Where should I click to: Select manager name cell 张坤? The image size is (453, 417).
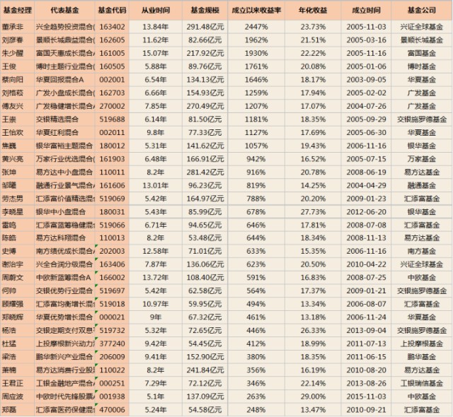pyautogui.click(x=17, y=172)
